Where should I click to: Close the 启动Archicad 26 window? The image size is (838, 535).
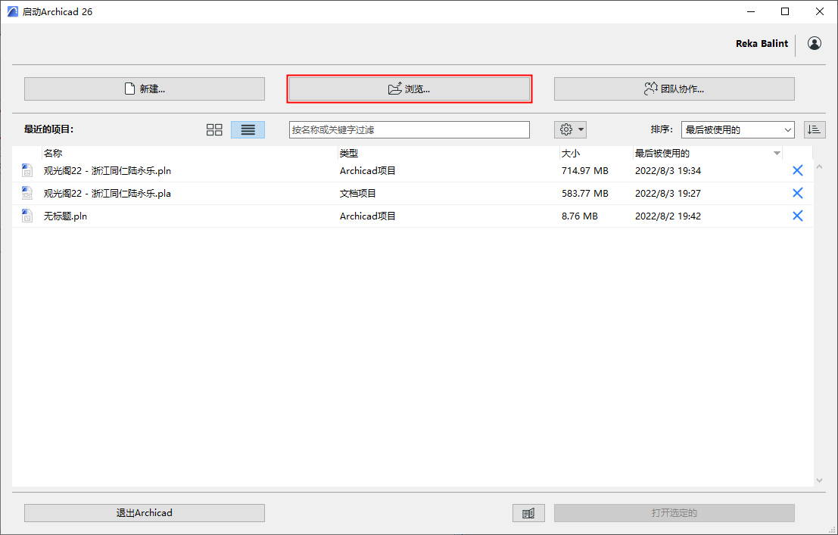pos(820,12)
